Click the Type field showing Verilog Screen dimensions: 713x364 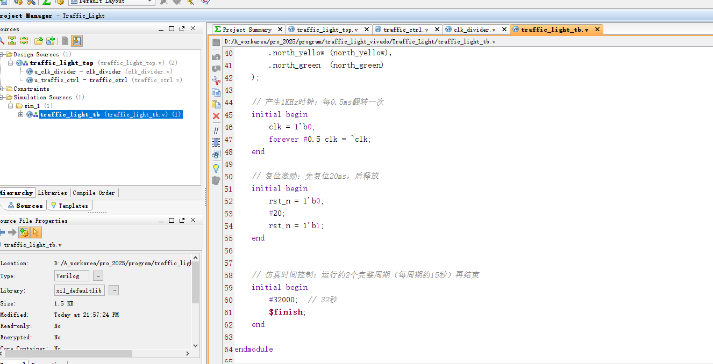(x=72, y=276)
